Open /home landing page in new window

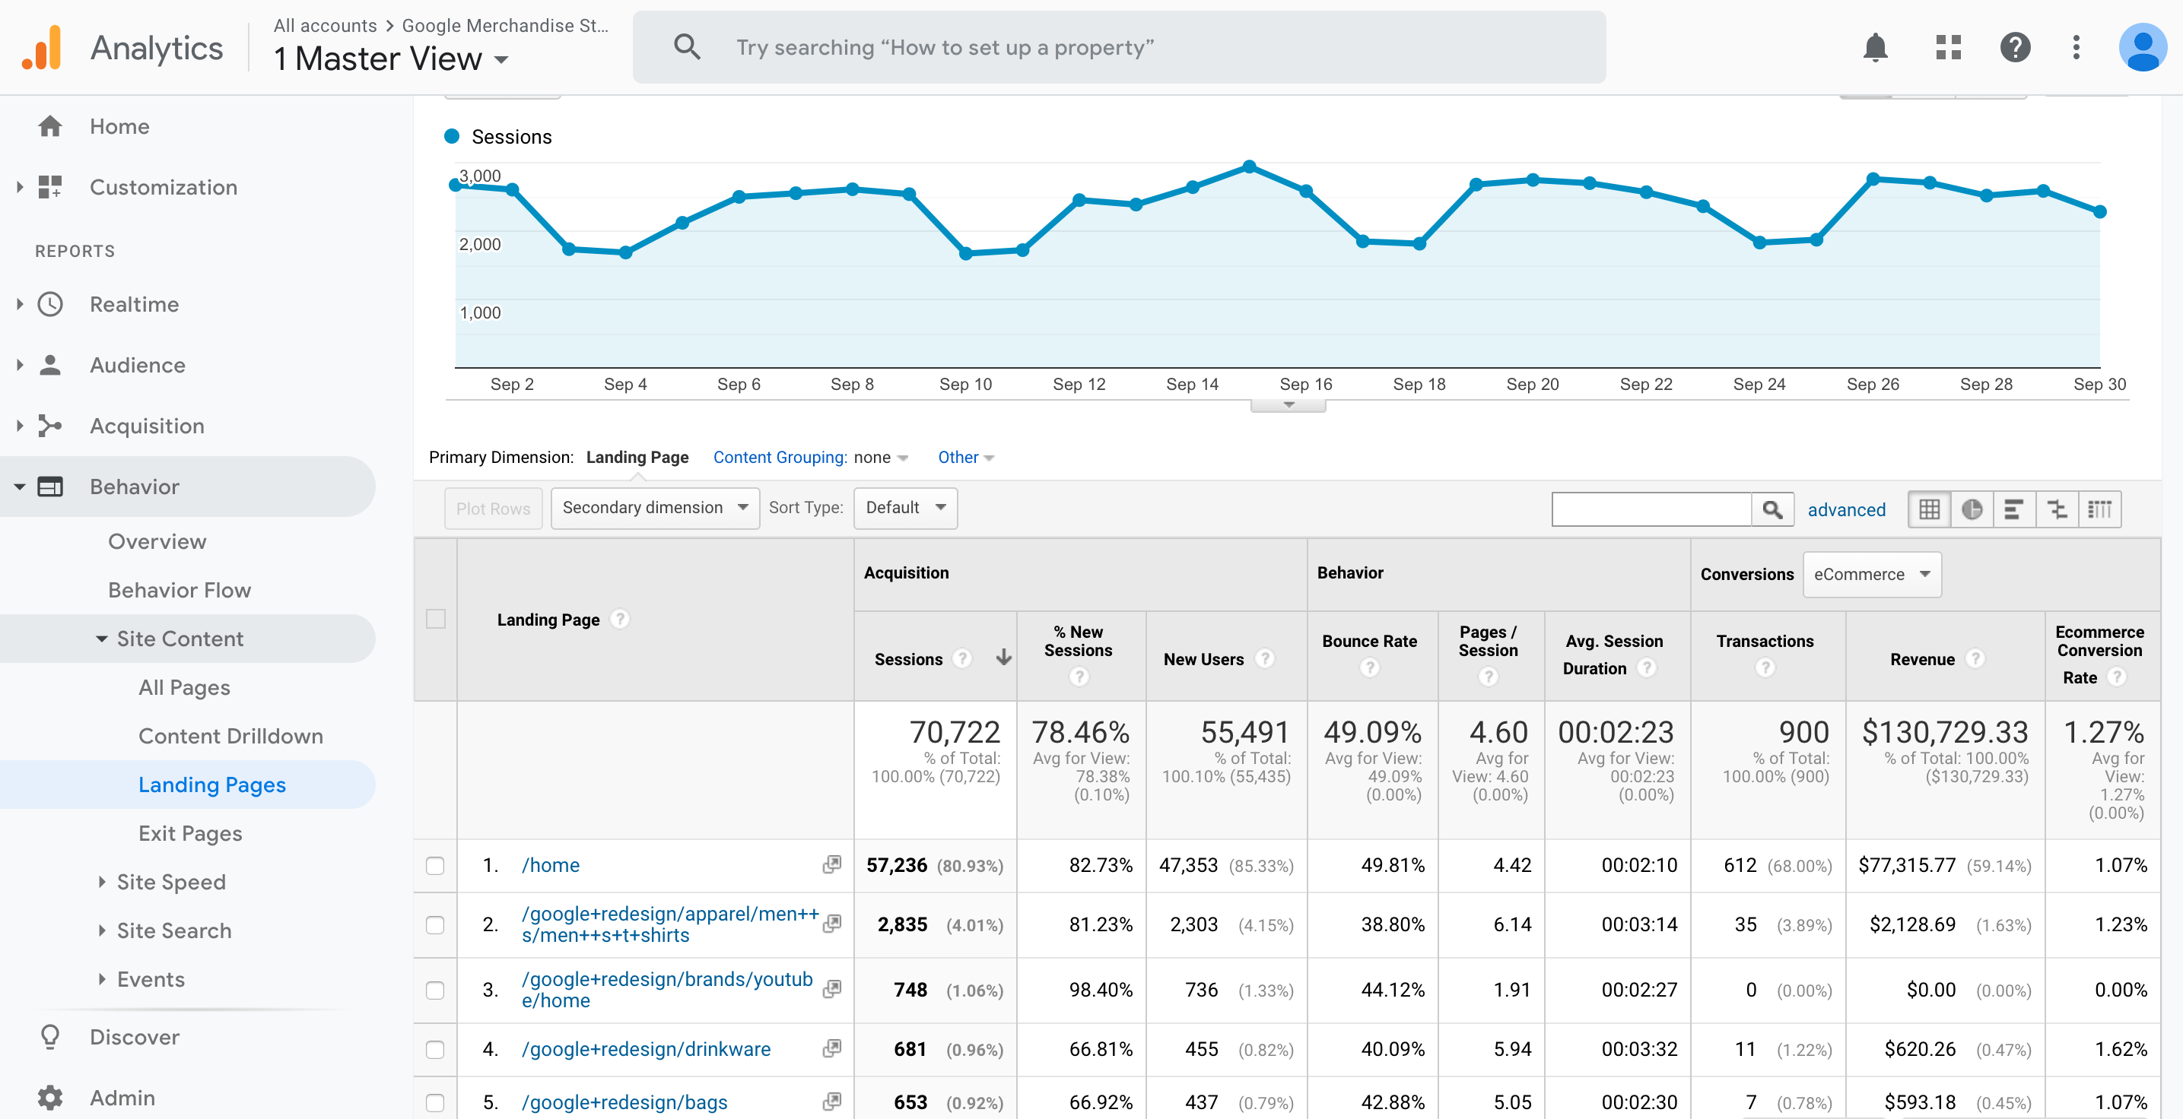tap(832, 864)
